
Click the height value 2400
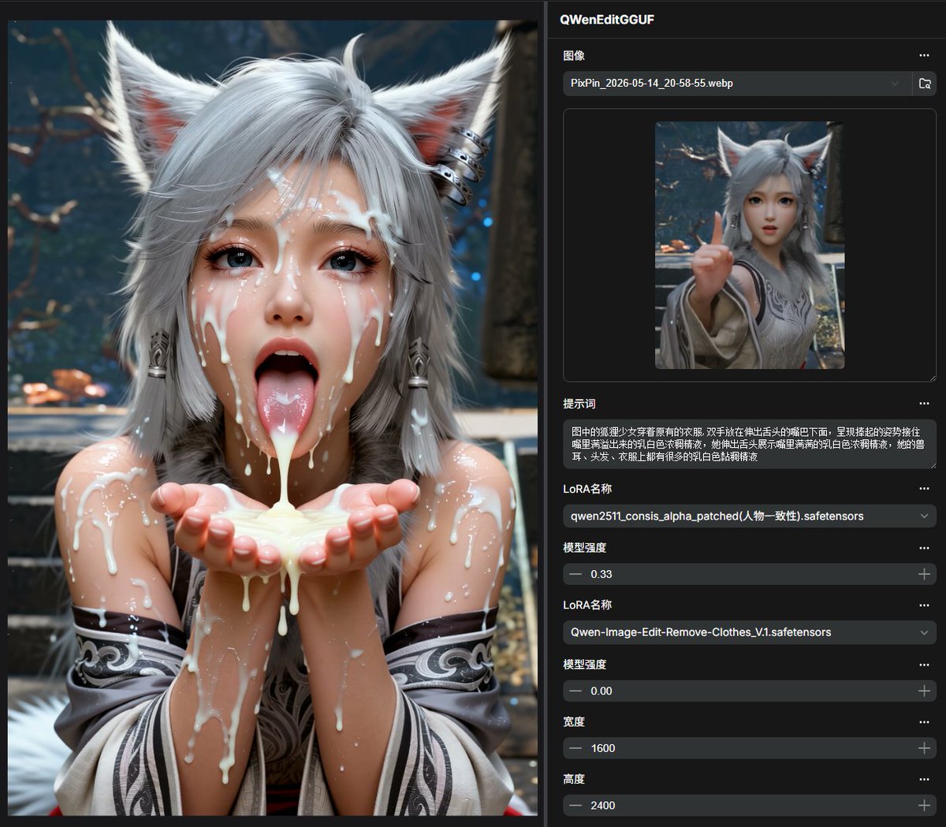(603, 805)
